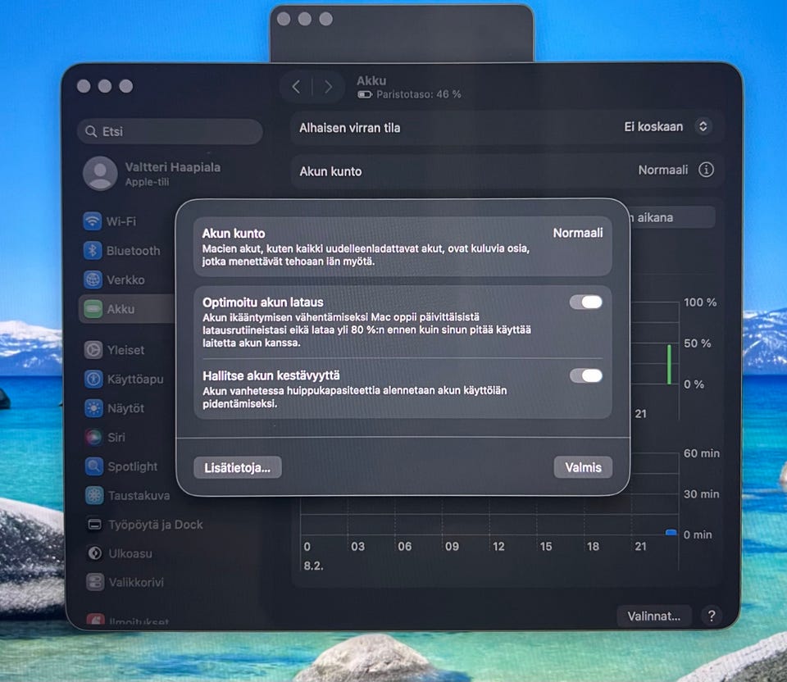Click the Bluetooth icon in sidebar

tap(93, 250)
